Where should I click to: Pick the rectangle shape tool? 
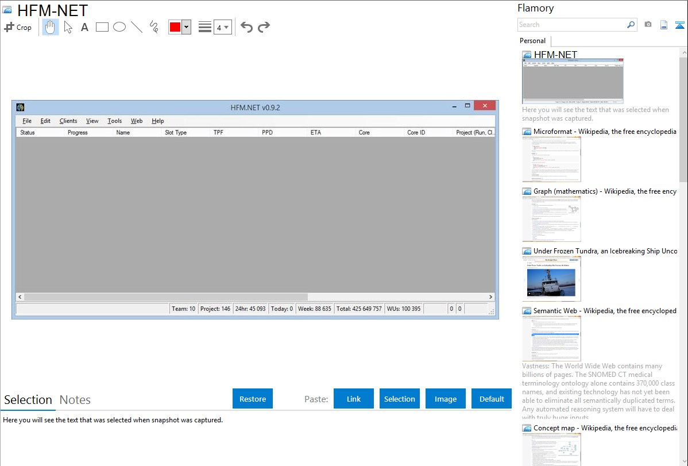[102, 27]
